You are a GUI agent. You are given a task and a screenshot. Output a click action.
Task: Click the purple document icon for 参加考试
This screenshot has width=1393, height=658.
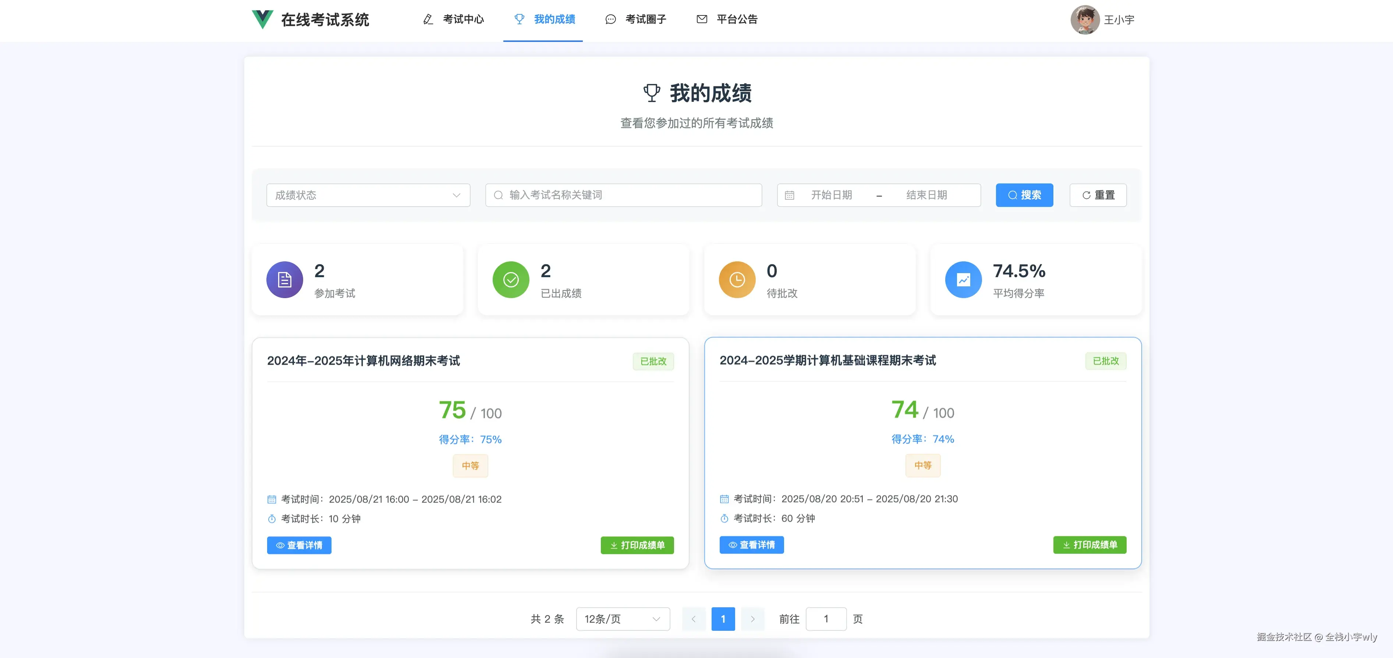(x=284, y=280)
